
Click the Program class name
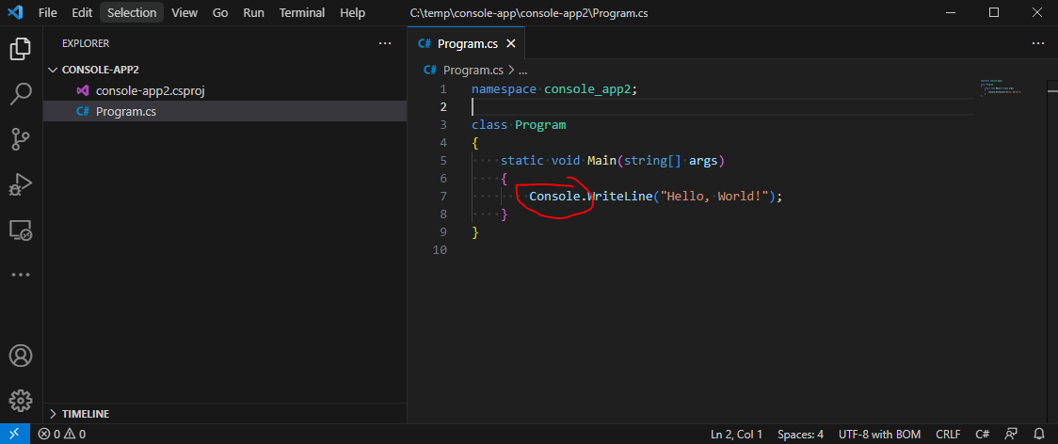pos(540,125)
